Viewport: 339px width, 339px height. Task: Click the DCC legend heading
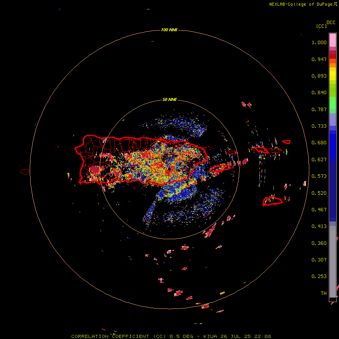[331, 23]
